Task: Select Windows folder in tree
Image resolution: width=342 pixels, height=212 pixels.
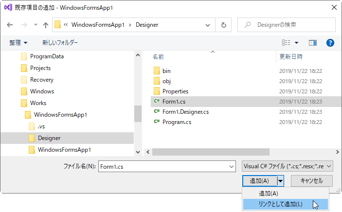Action: [x=37, y=91]
